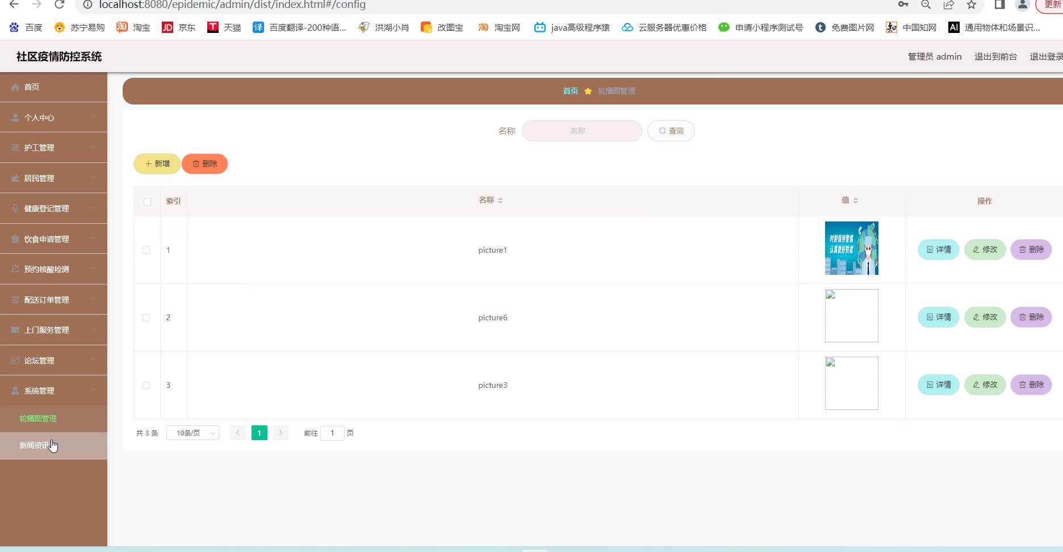Viewport: 1063px width, 552px height.
Task: Check the box for the picture1 row
Action: tap(146, 250)
